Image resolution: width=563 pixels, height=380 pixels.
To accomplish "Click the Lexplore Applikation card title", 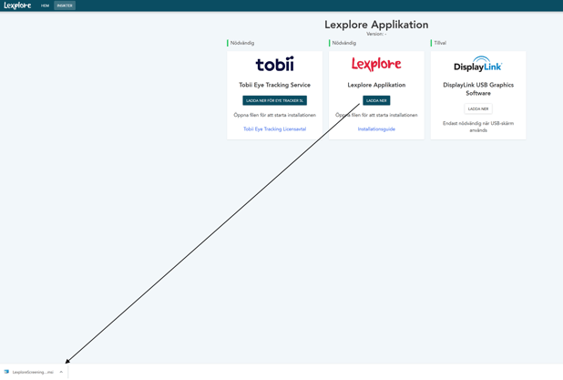I will 376,85.
